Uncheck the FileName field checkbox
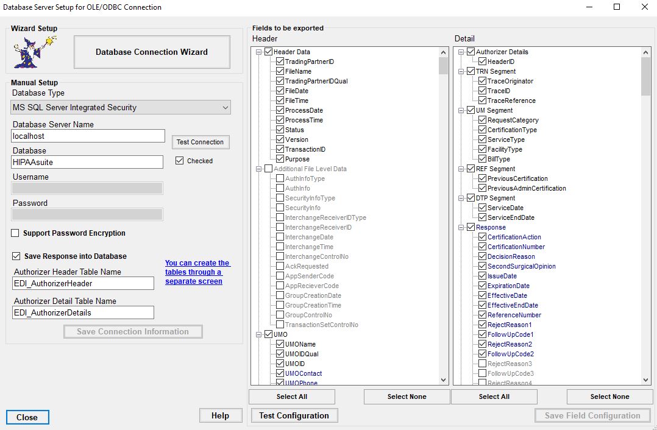The image size is (657, 430). [x=280, y=71]
